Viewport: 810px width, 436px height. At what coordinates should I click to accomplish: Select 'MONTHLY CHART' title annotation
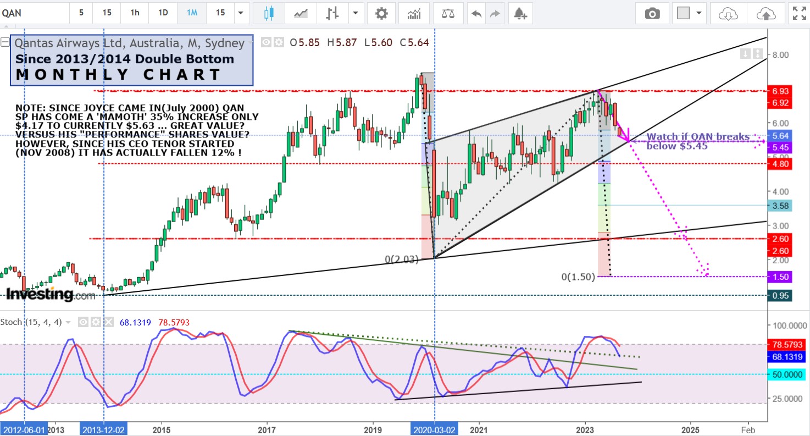(119, 75)
